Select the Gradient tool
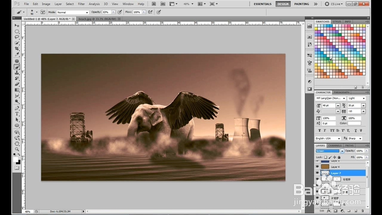Viewport: 382px width, 215px height. tap(17, 90)
